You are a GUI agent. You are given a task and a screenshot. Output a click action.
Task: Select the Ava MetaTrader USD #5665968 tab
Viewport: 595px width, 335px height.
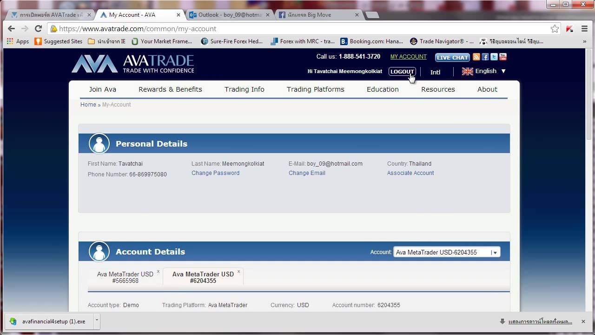(125, 277)
